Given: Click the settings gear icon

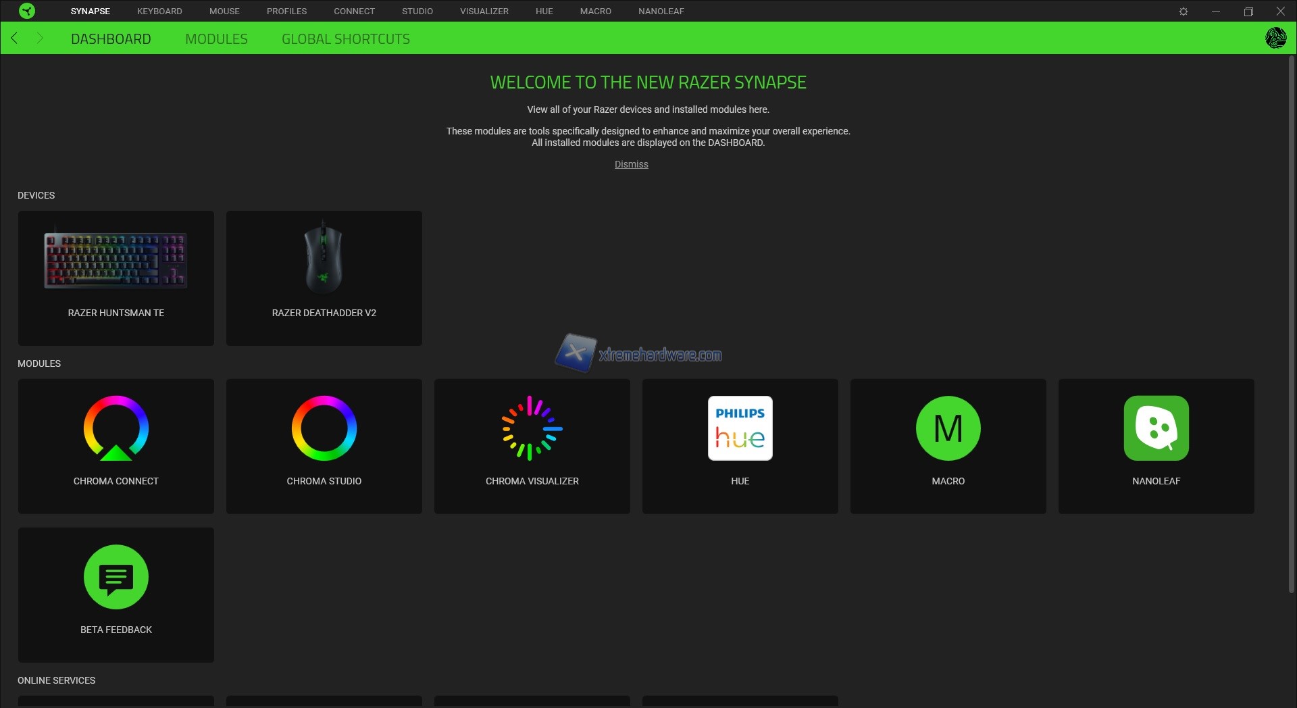Looking at the screenshot, I should tap(1184, 11).
